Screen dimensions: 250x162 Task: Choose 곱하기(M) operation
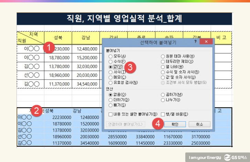(163, 94)
